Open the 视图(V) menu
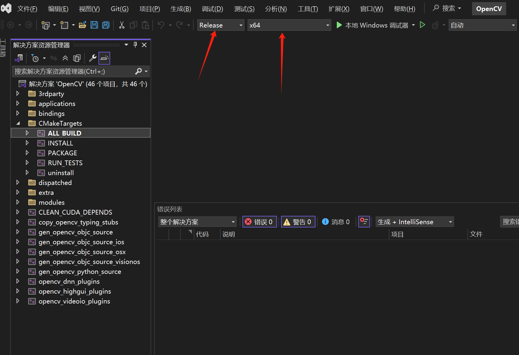This screenshot has width=519, height=355. 89,9
